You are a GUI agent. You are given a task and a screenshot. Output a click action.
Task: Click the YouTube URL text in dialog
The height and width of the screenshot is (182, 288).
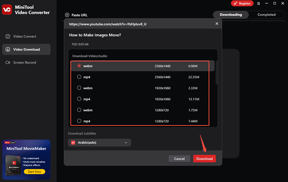(108, 24)
